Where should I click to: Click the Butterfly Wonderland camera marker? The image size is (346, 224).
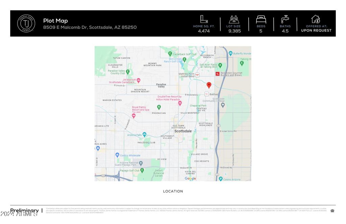[230, 53]
